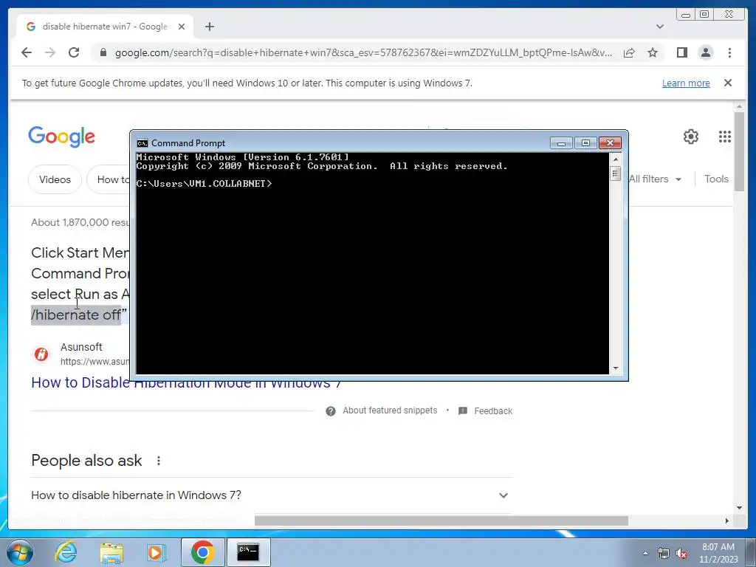
Task: Click the 'About 1,870,000 results' text
Action: (x=80, y=222)
